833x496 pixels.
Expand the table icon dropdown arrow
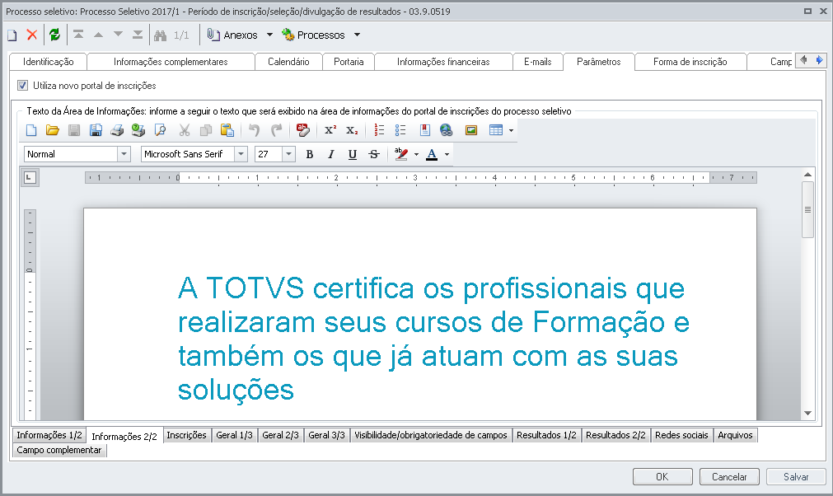[511, 131]
